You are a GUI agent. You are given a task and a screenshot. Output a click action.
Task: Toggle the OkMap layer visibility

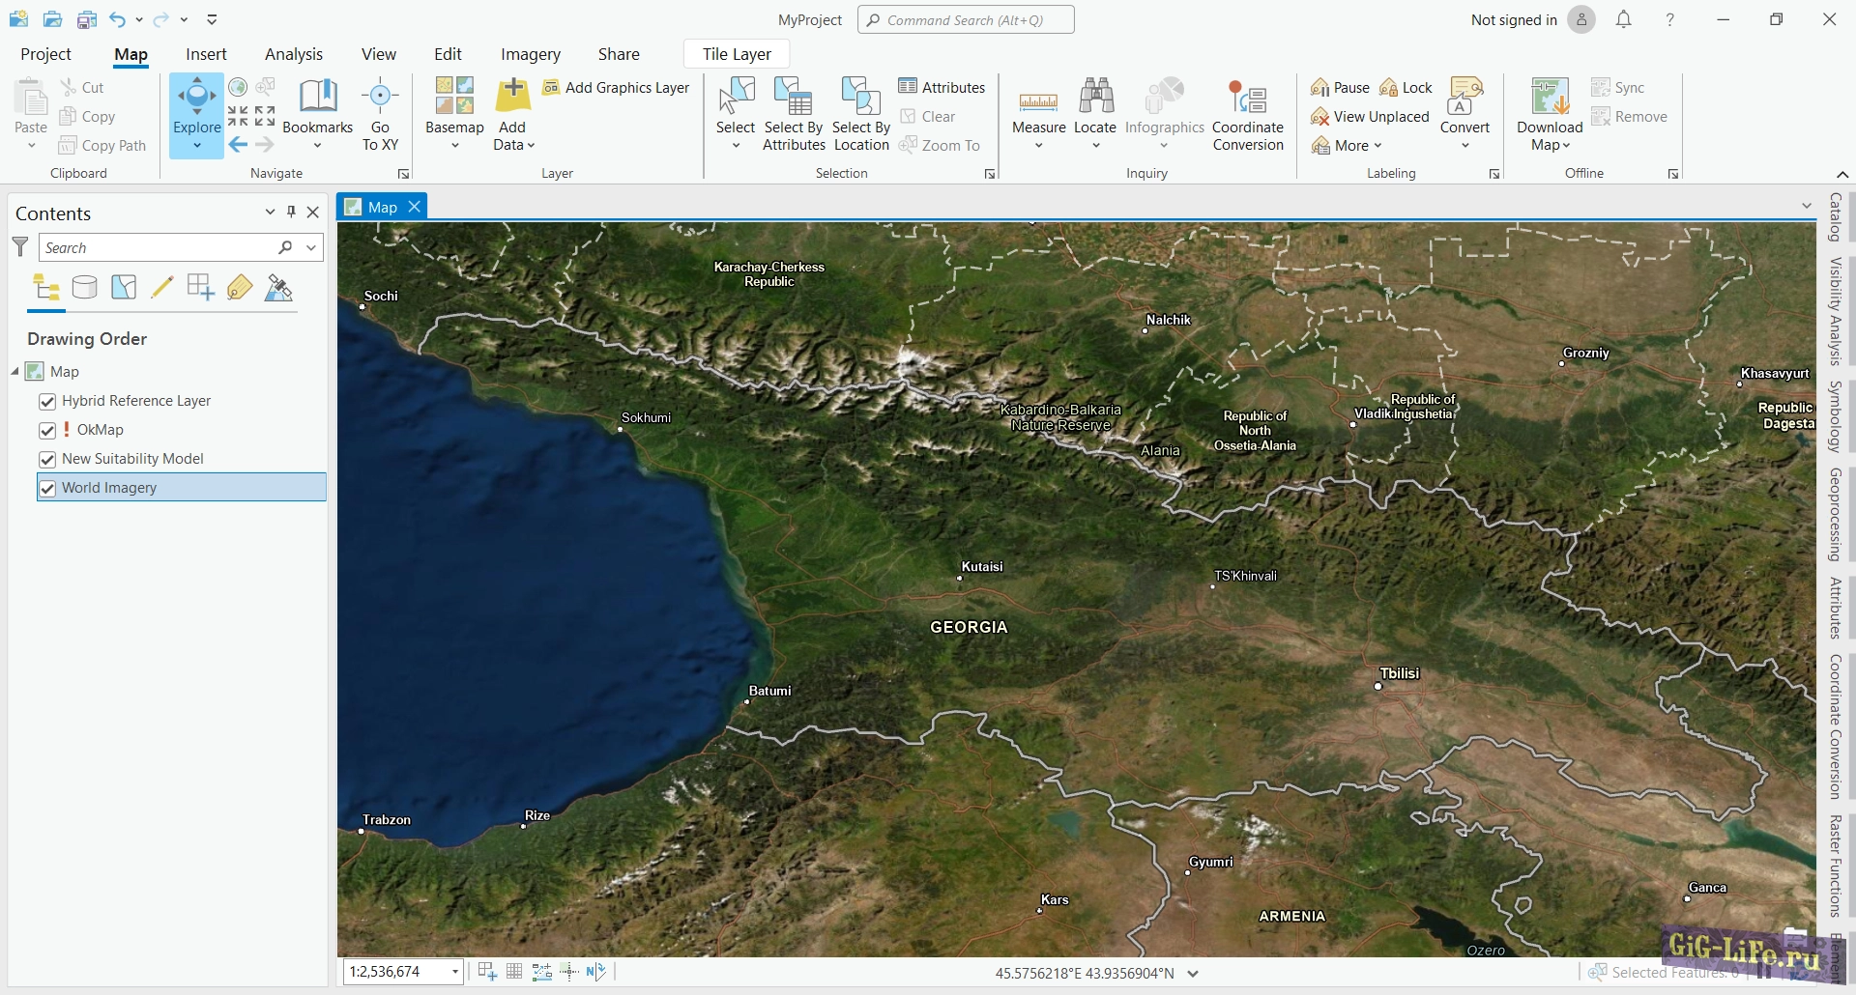[46, 430]
